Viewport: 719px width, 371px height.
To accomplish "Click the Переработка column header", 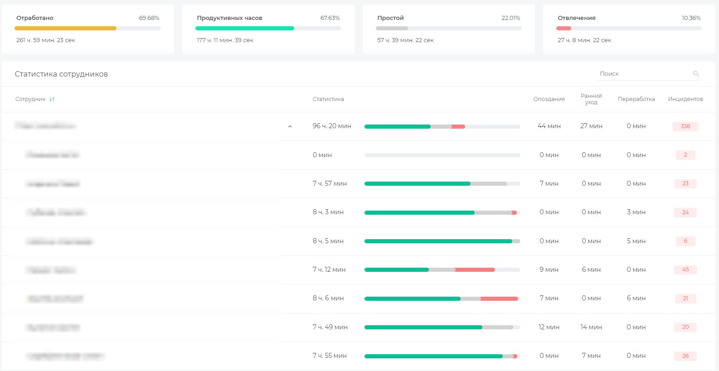I will tap(636, 99).
